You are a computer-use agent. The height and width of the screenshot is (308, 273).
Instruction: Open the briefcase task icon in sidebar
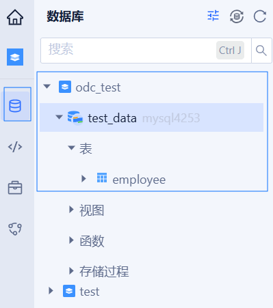point(15,188)
